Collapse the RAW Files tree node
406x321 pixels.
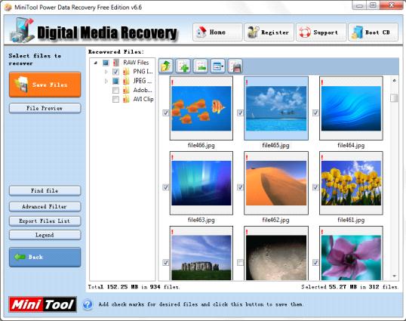[96, 63]
